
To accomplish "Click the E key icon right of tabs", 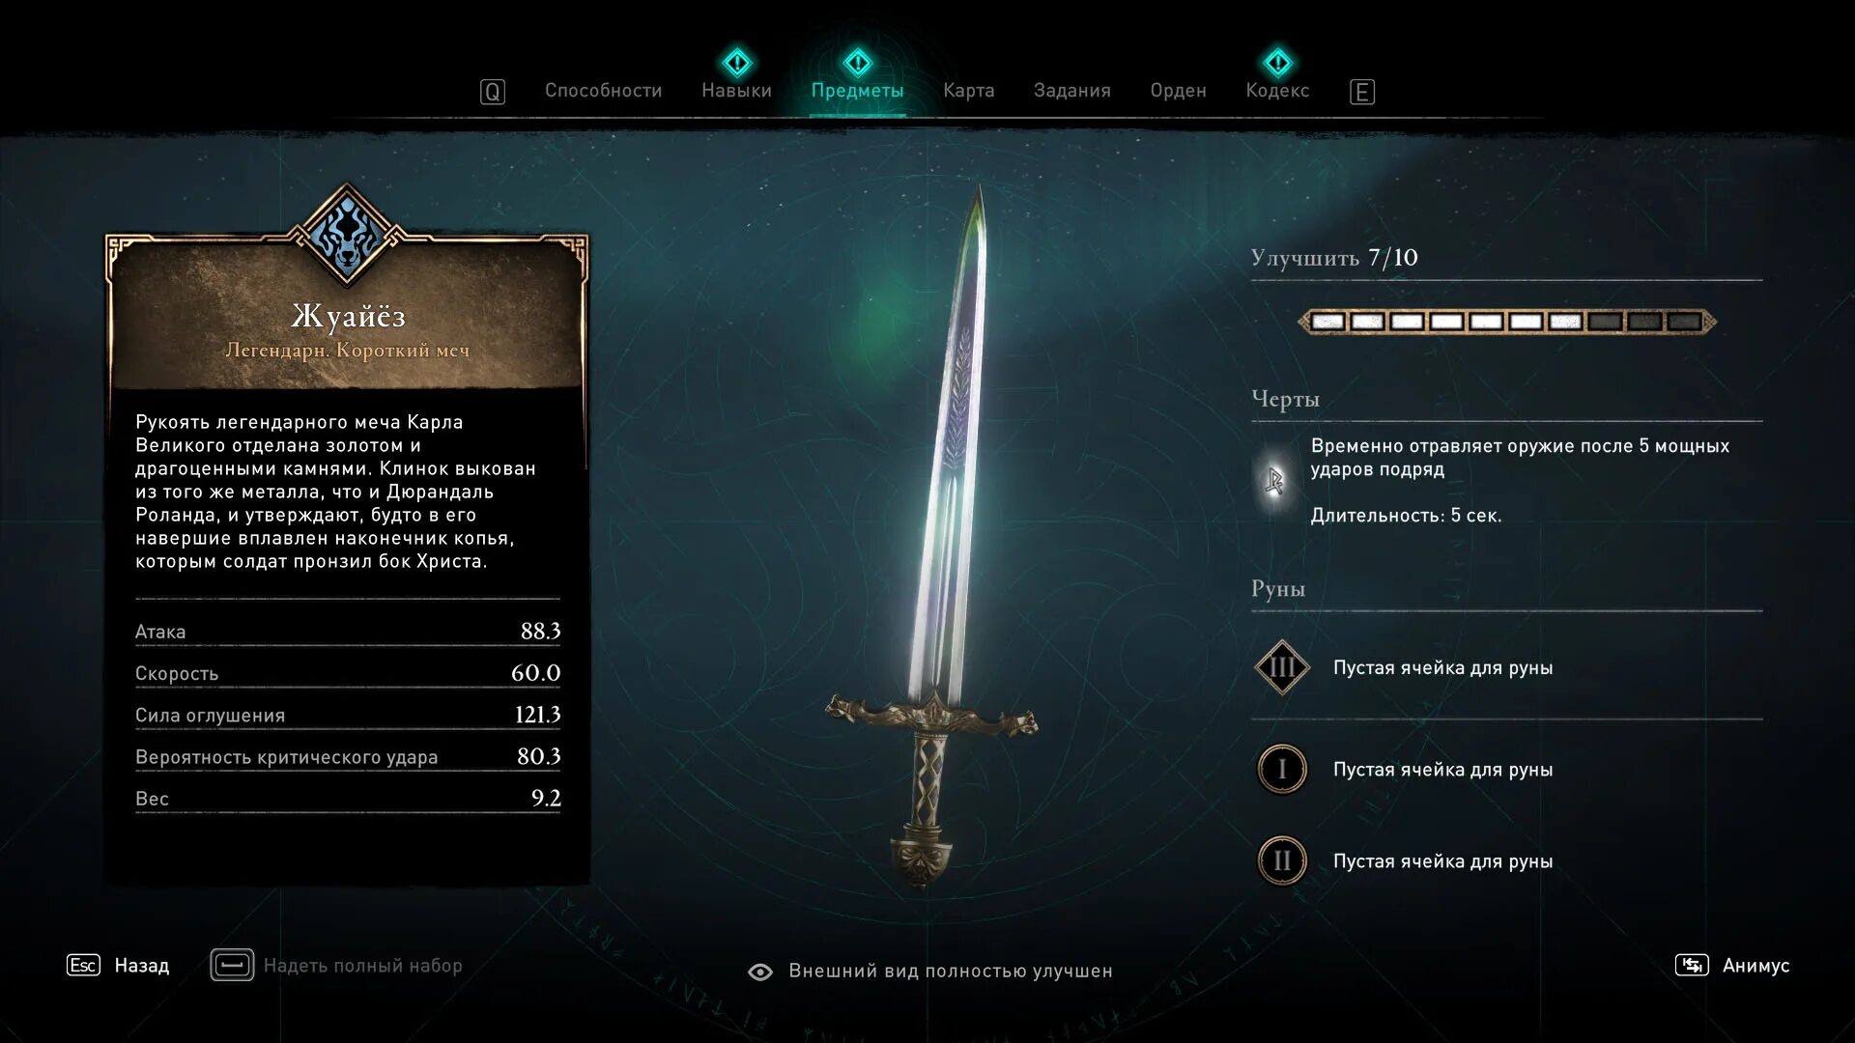I will click(x=1362, y=92).
